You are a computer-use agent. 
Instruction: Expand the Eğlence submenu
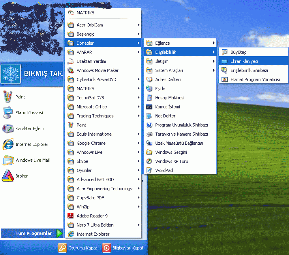(179, 43)
